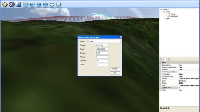Click the Cylinders input field

(x=102, y=61)
